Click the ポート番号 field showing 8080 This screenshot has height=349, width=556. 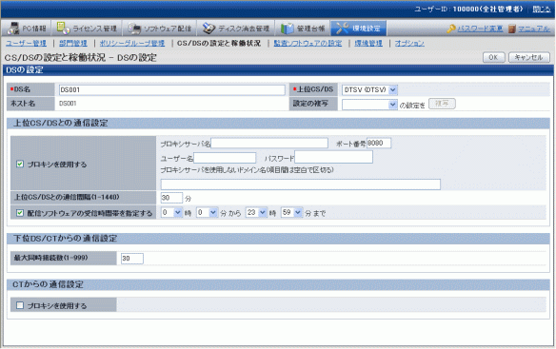(x=379, y=144)
